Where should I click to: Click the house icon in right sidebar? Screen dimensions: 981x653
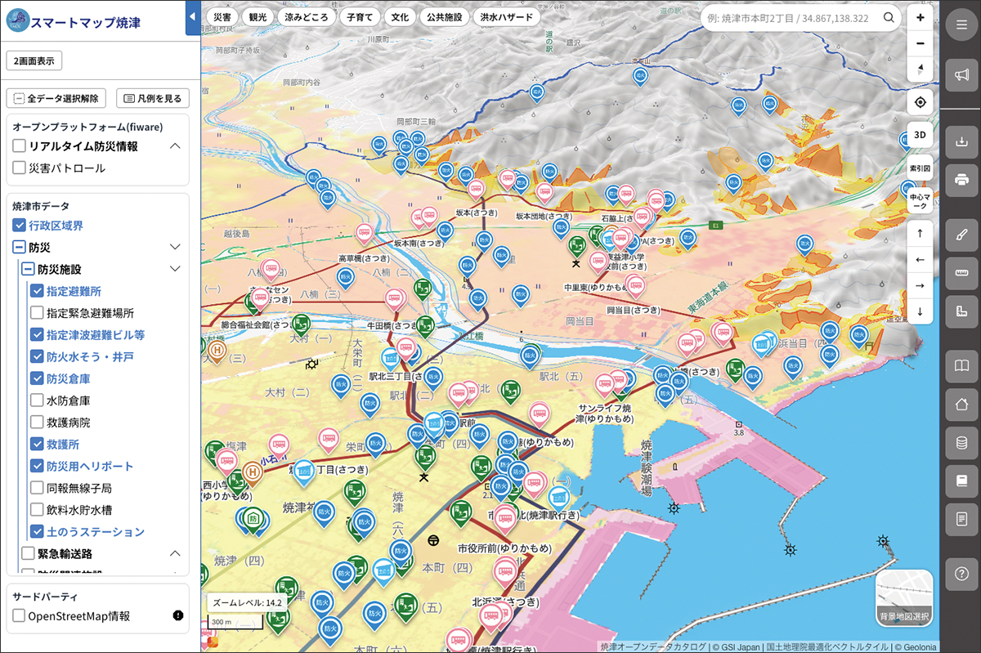tap(961, 403)
